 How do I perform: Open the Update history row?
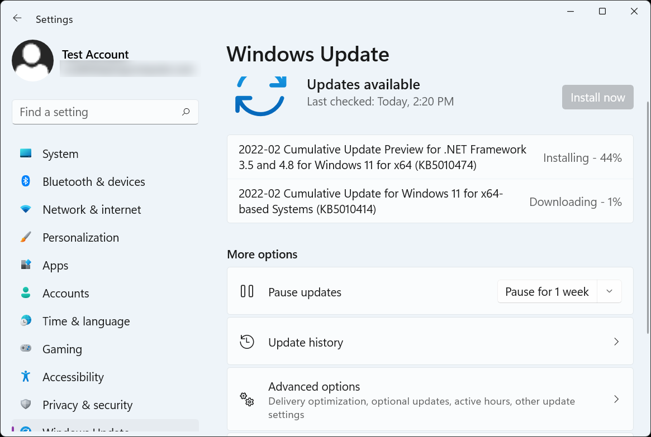pos(430,341)
